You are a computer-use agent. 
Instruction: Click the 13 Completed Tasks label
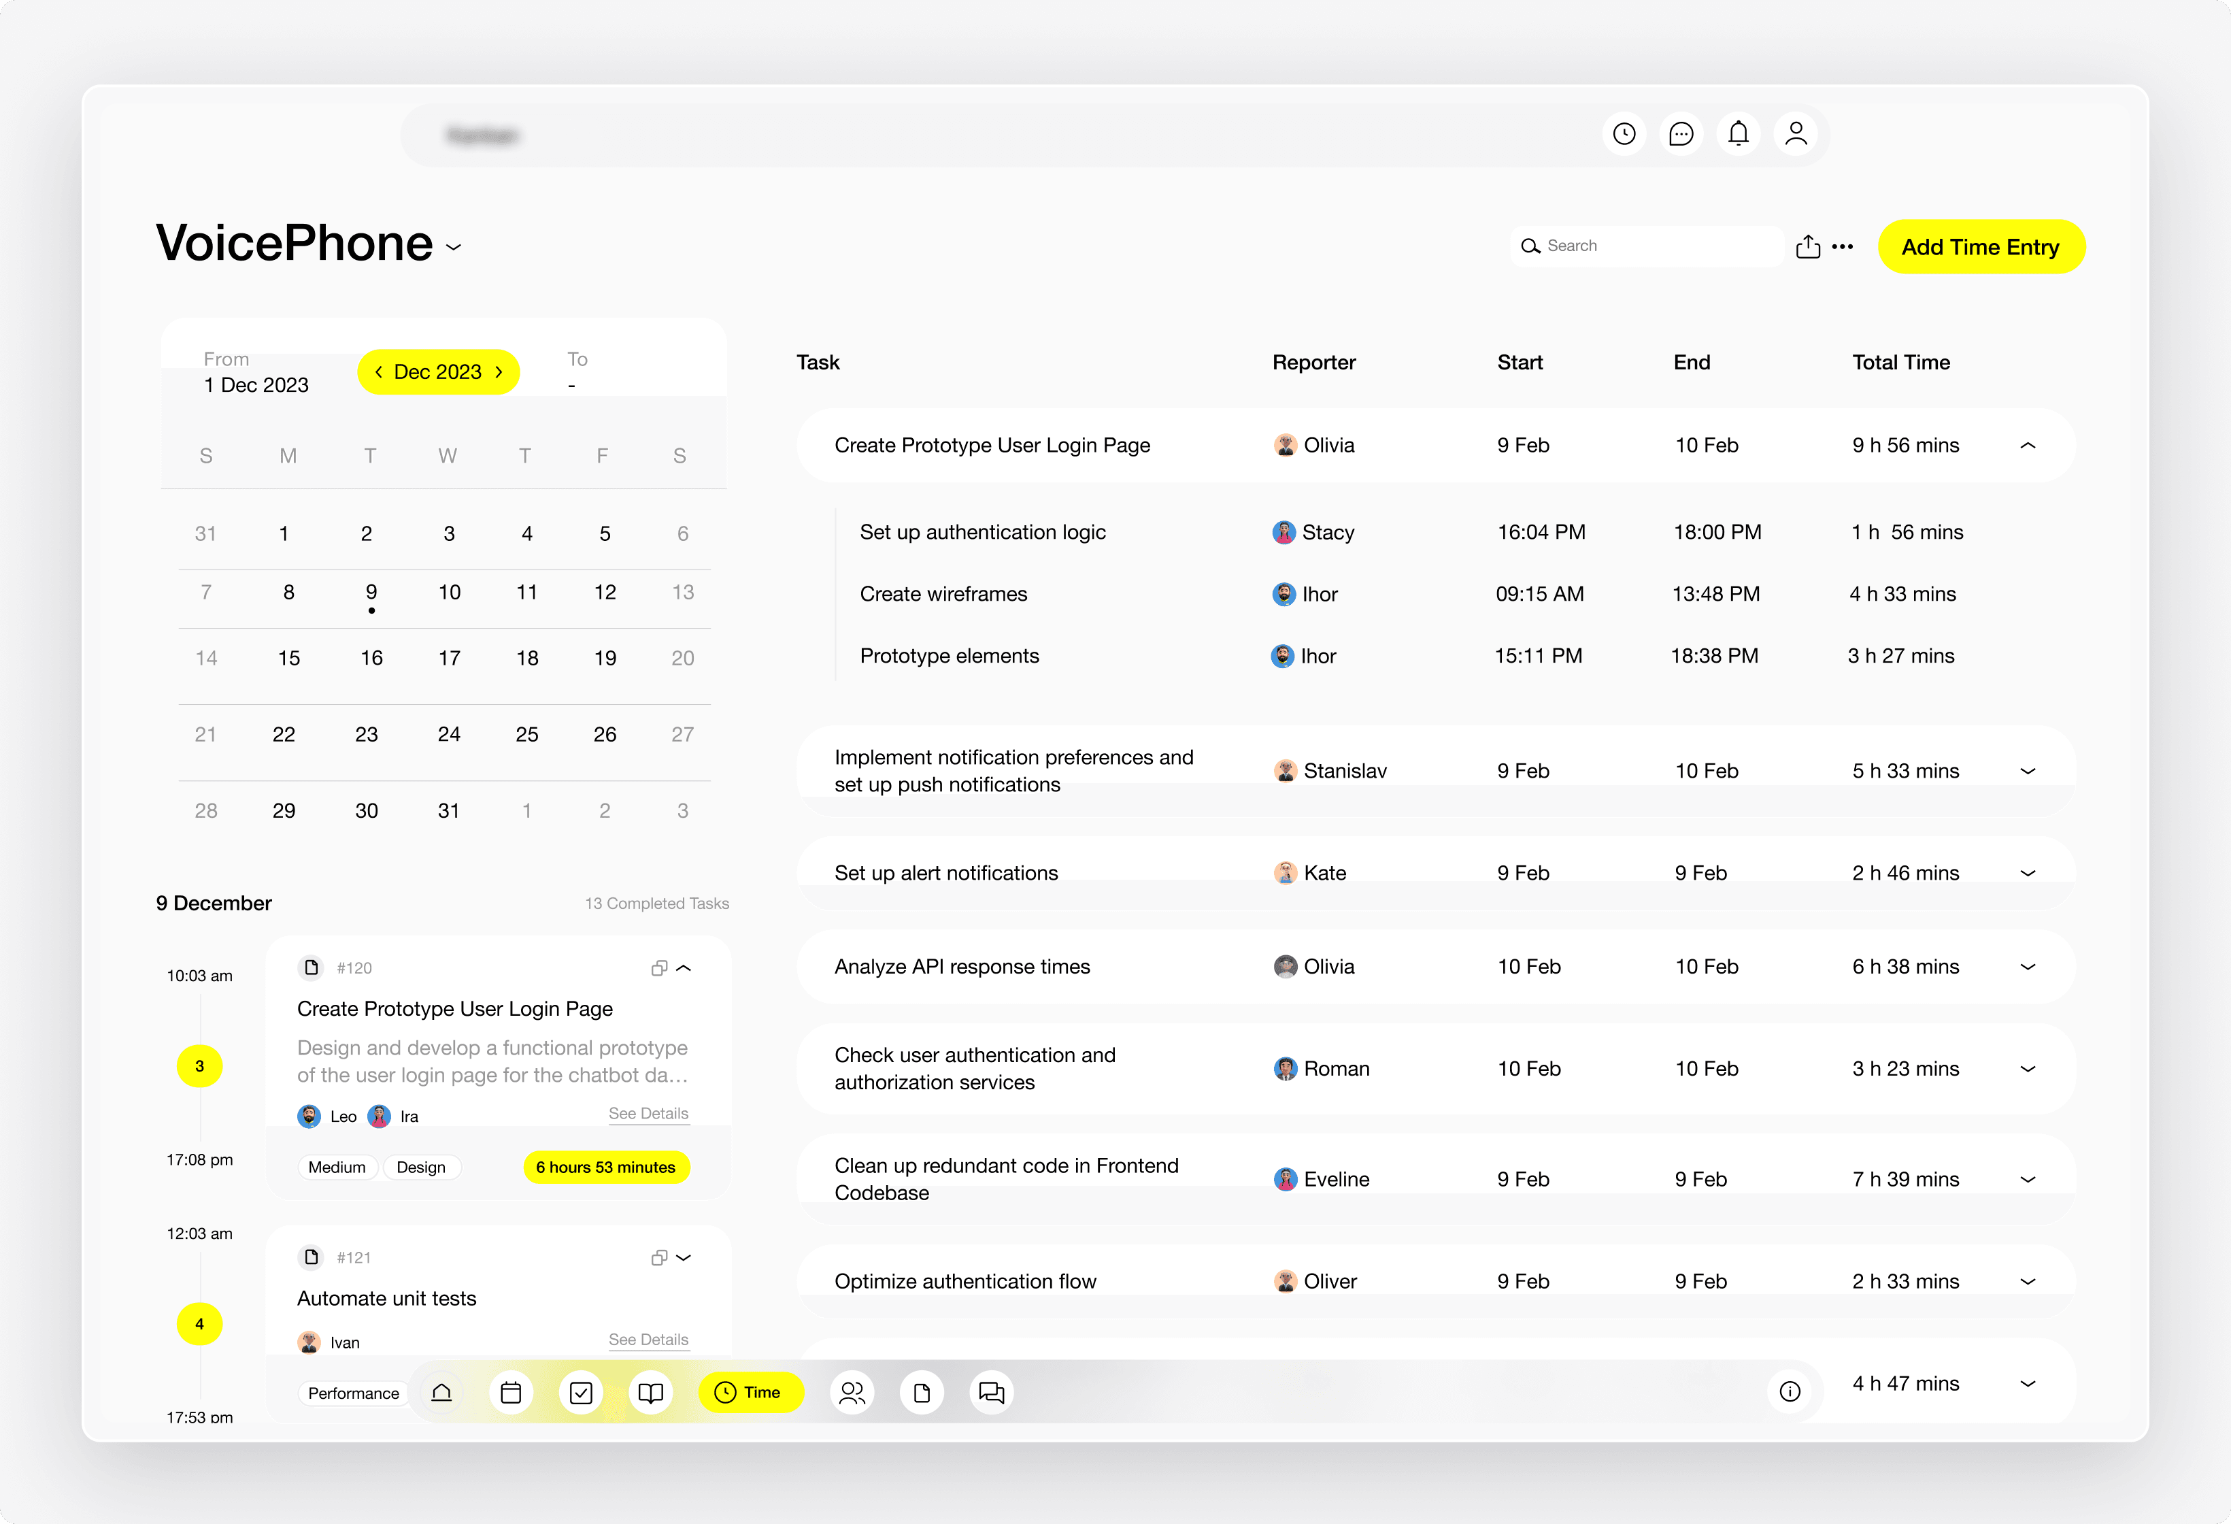[658, 904]
